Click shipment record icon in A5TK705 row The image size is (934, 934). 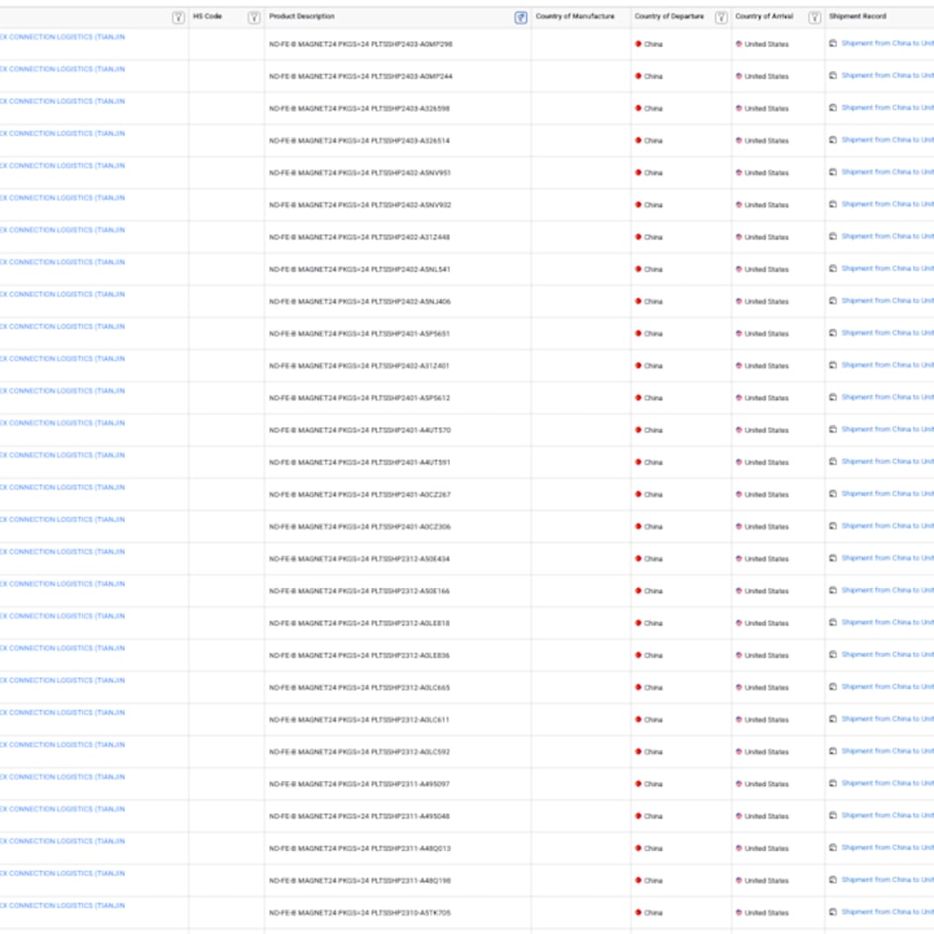point(833,912)
